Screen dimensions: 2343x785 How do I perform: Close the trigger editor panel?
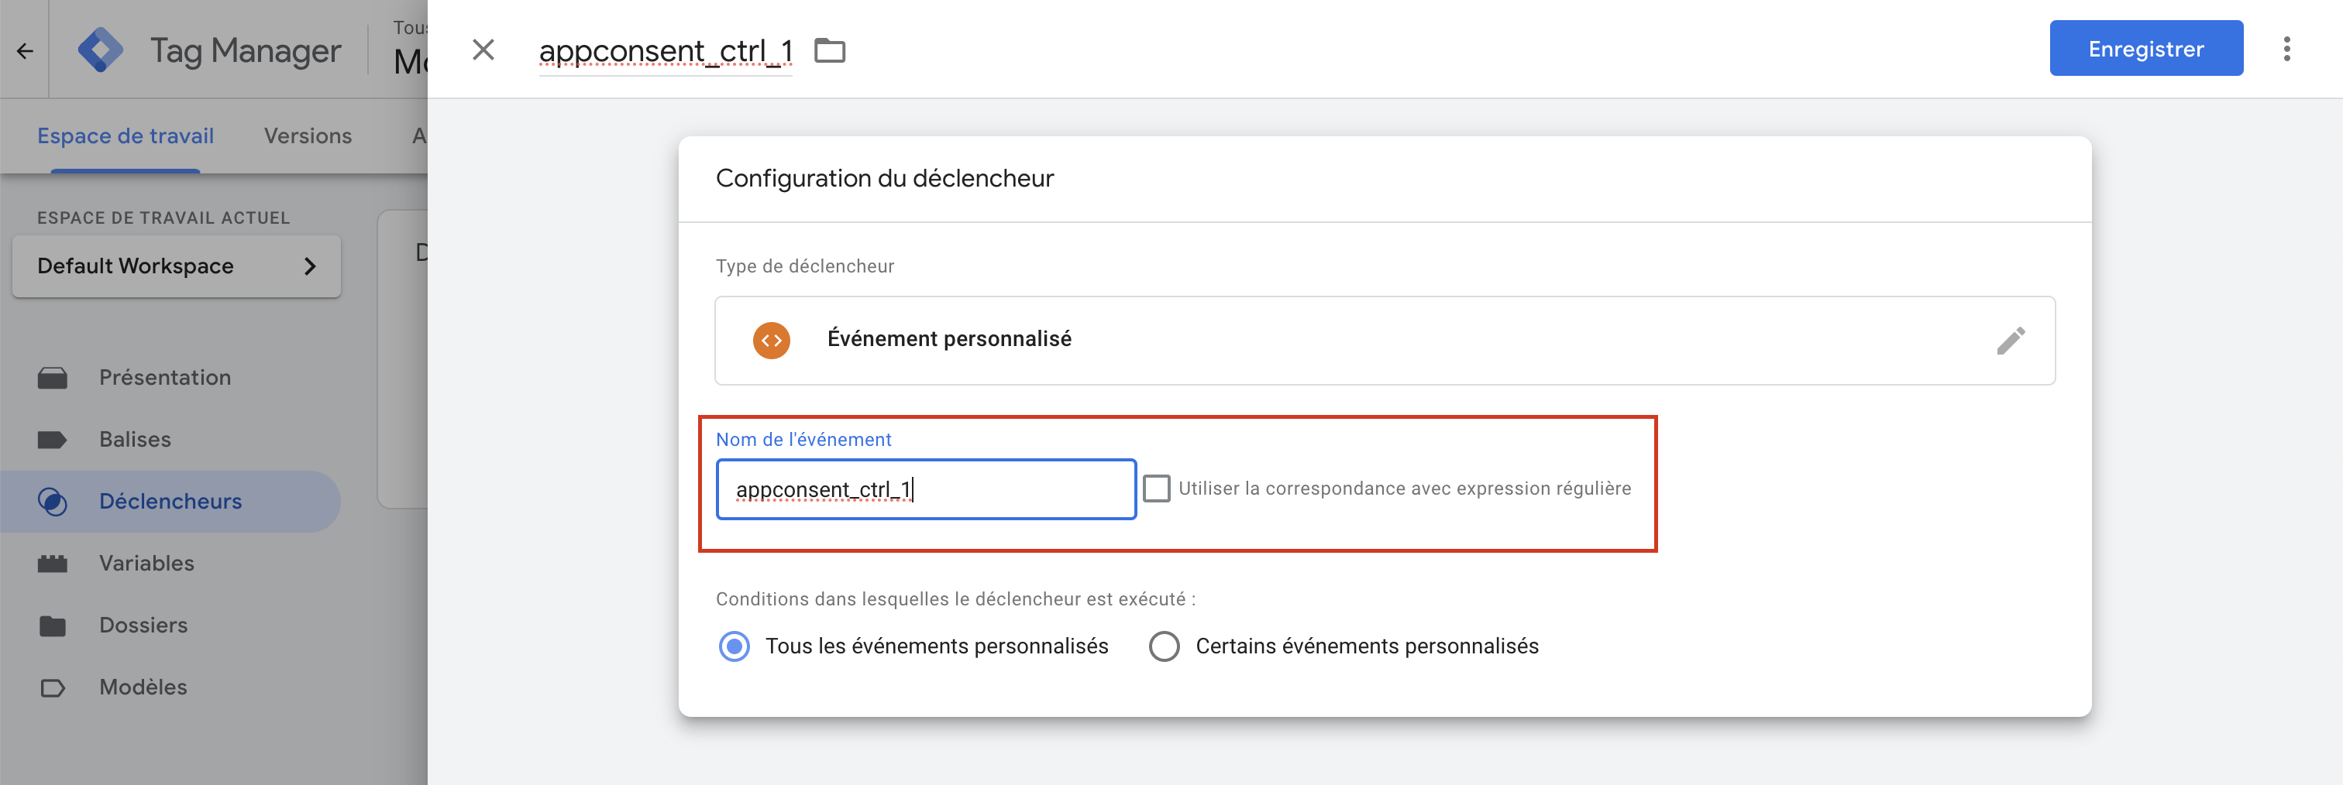pyautogui.click(x=483, y=50)
